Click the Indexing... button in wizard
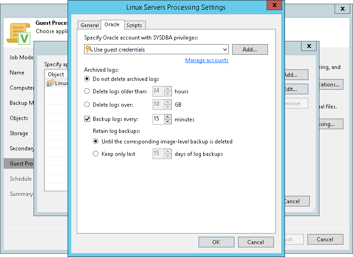This screenshot has width=353, height=257. click(x=331, y=124)
